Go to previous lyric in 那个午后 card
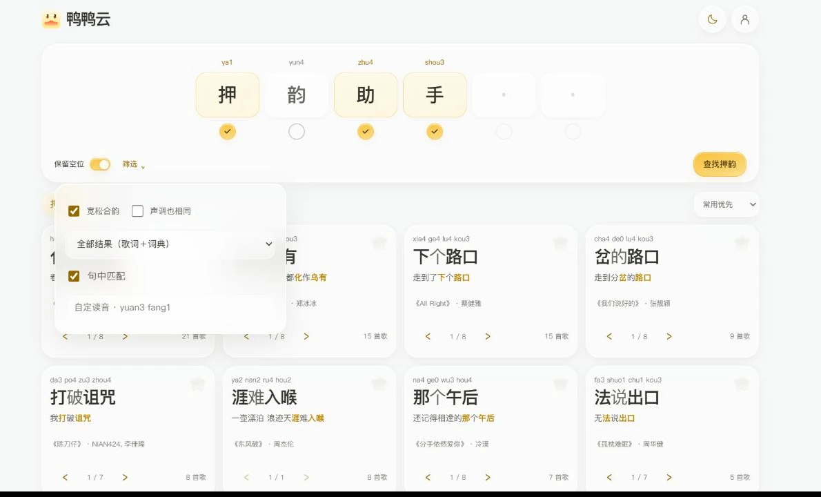The width and height of the screenshot is (821, 497). click(428, 477)
